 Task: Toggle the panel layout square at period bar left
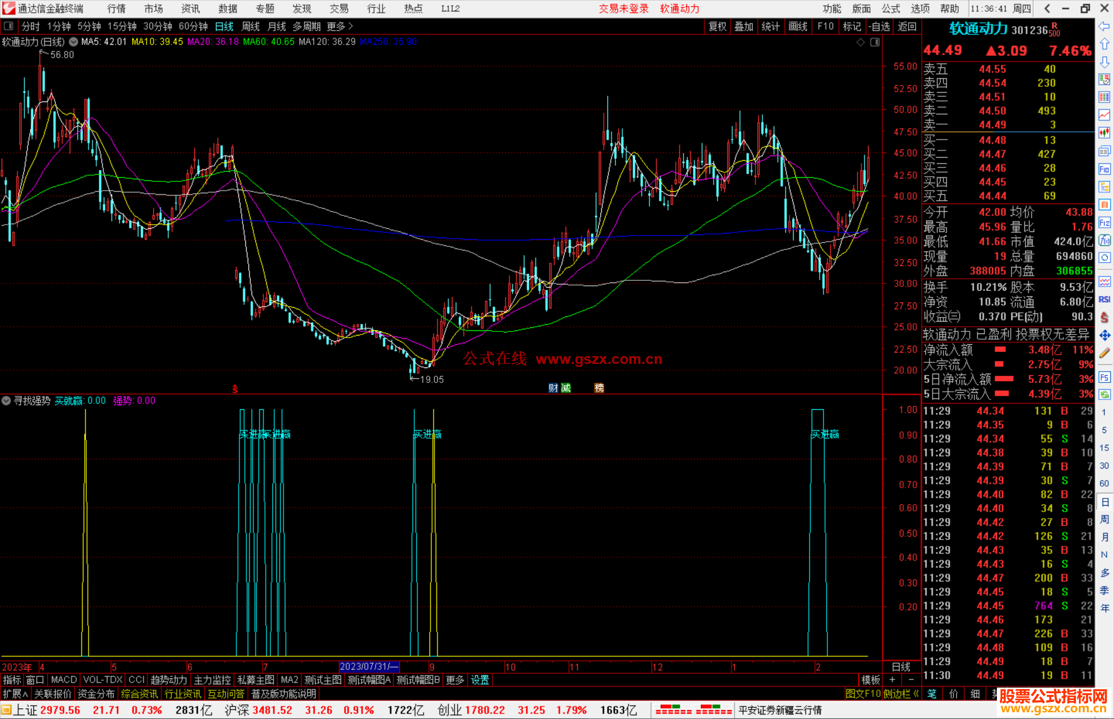point(8,26)
